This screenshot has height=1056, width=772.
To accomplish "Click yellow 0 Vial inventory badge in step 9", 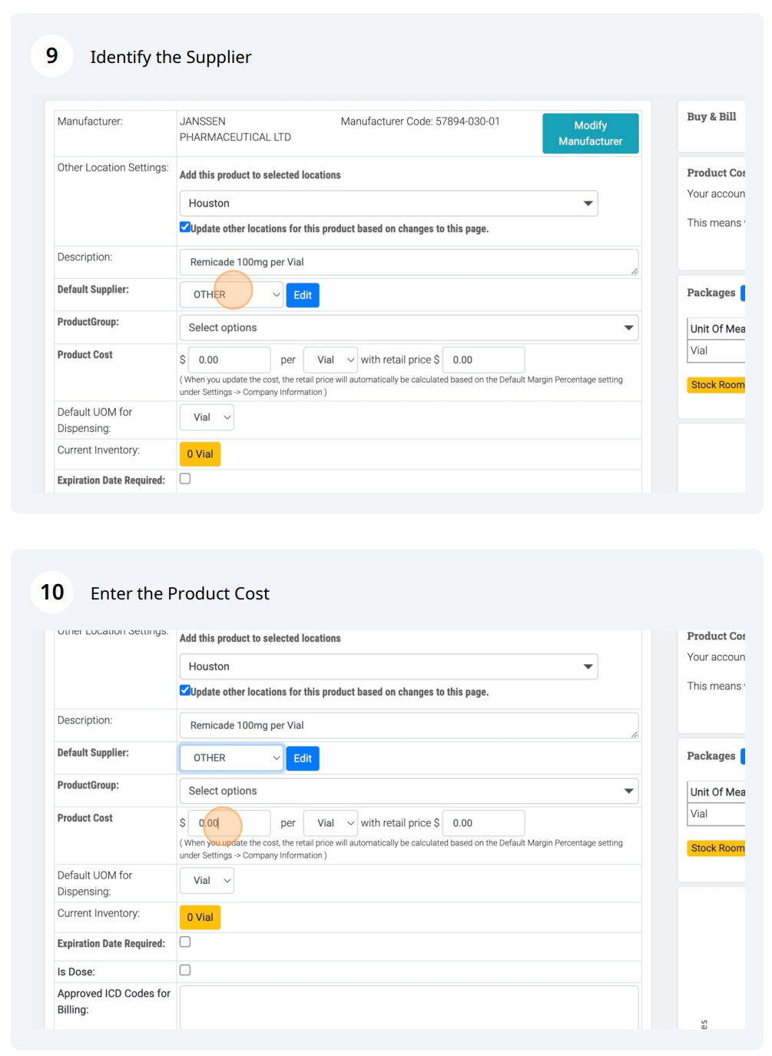I will click(x=200, y=454).
